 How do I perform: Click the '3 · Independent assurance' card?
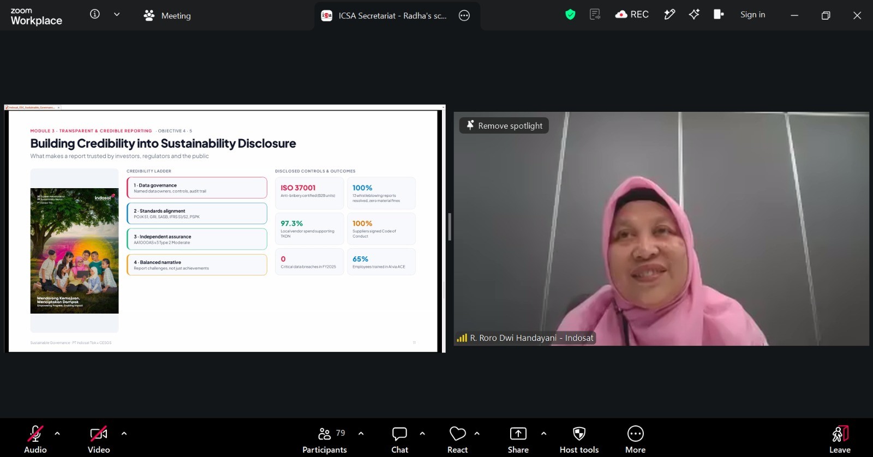coord(197,239)
